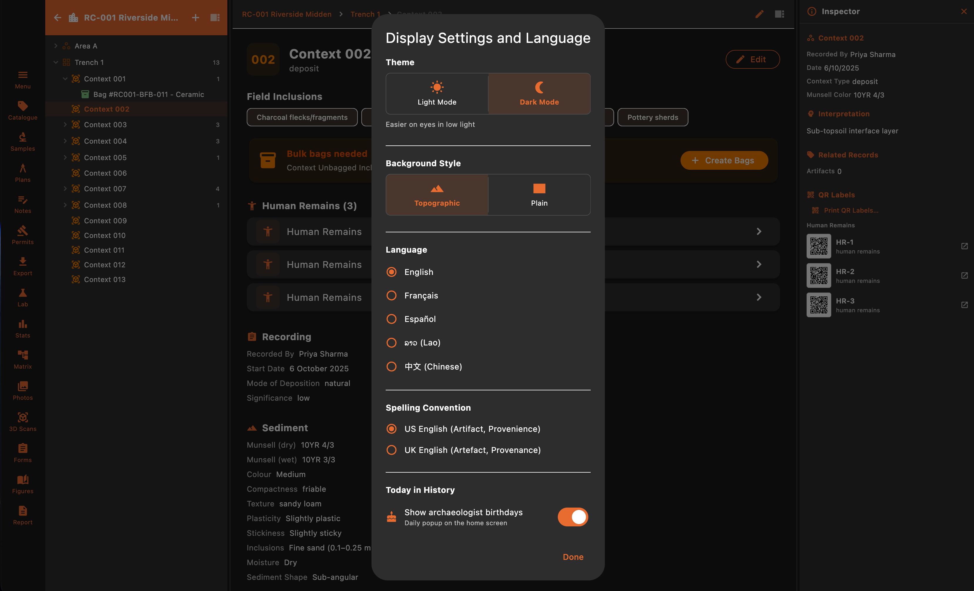Open the 3D Scans sidebar icon
974x591 pixels.
[x=23, y=422]
